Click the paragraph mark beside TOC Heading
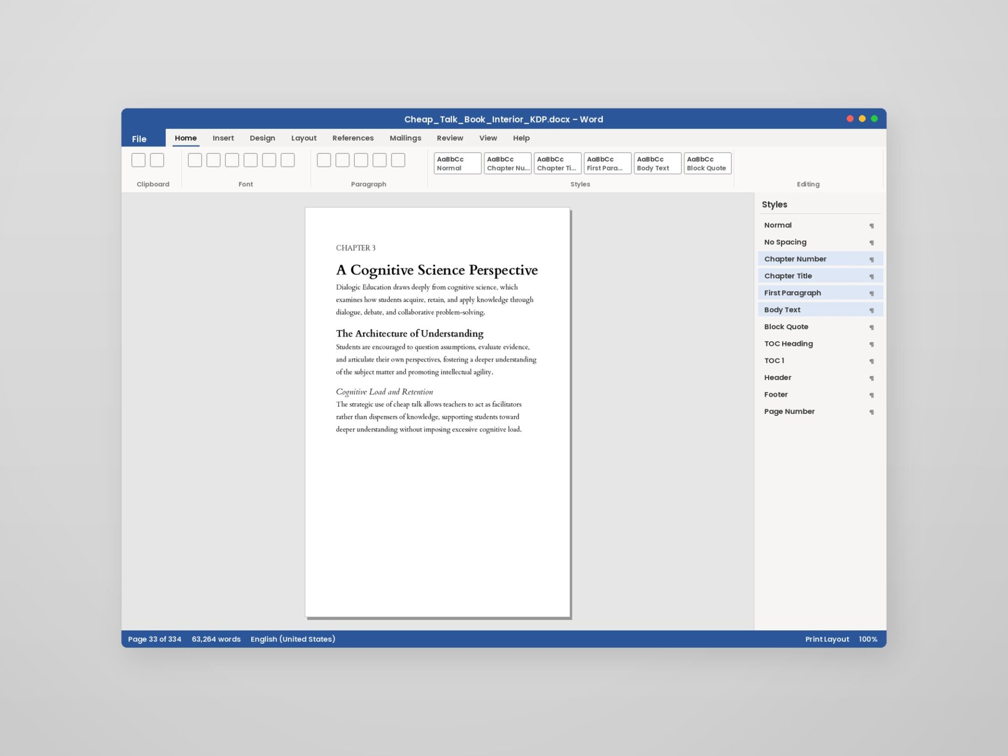 click(x=871, y=344)
